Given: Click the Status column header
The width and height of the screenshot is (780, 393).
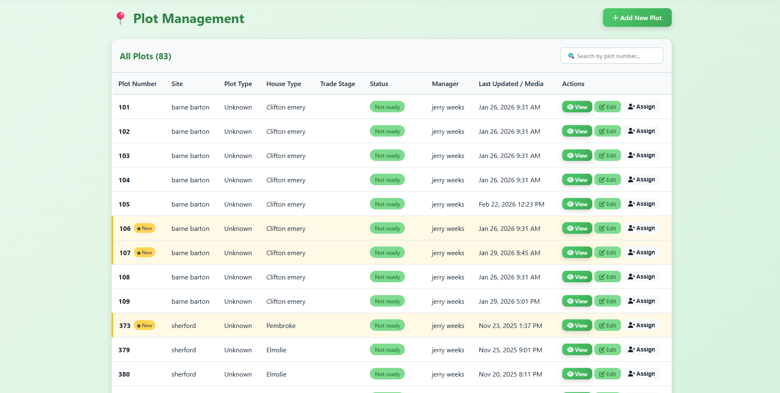Looking at the screenshot, I should (x=378, y=84).
